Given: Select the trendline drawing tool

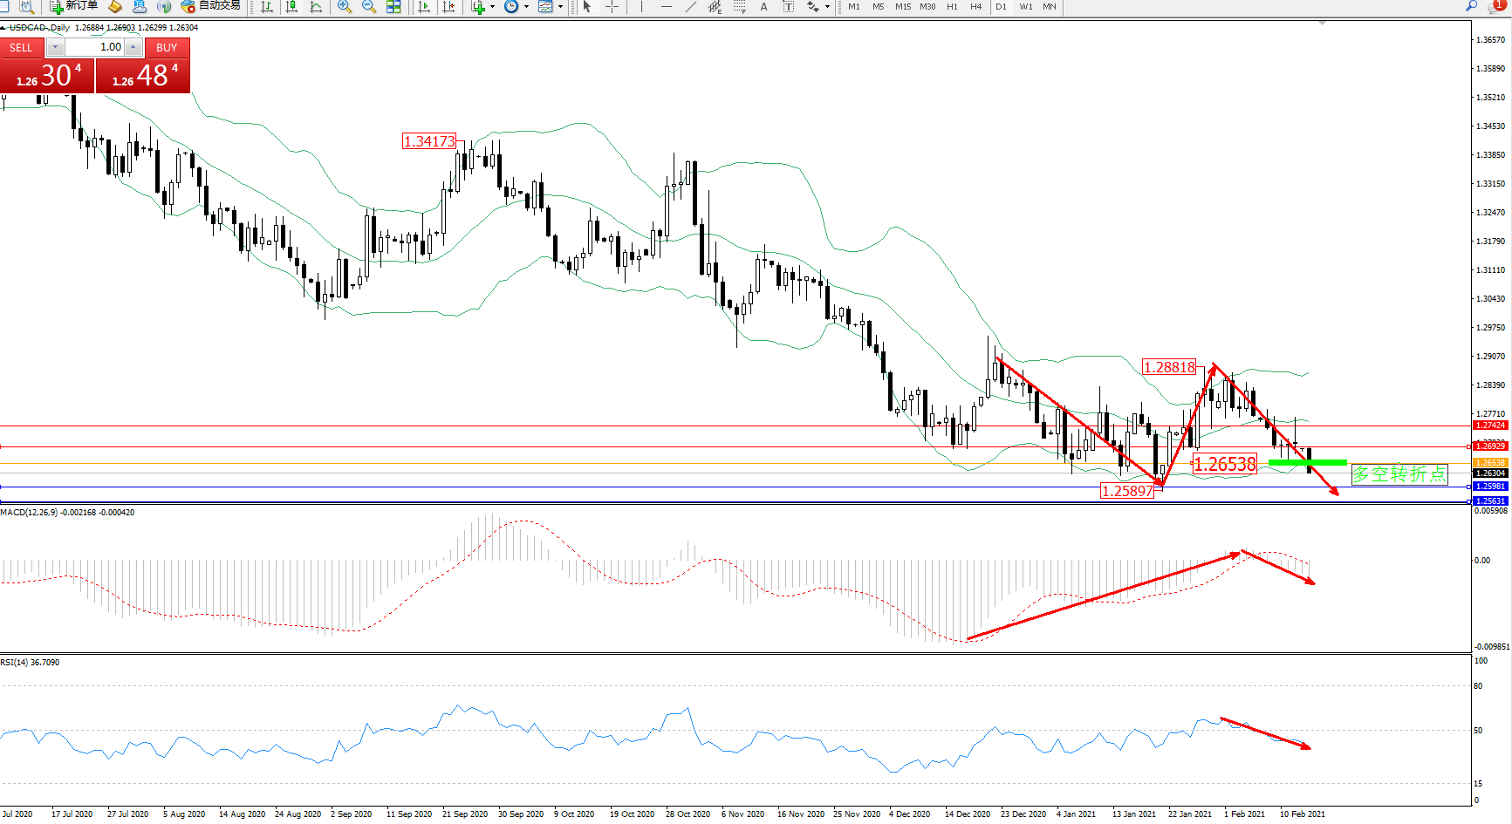Looking at the screenshot, I should [691, 7].
